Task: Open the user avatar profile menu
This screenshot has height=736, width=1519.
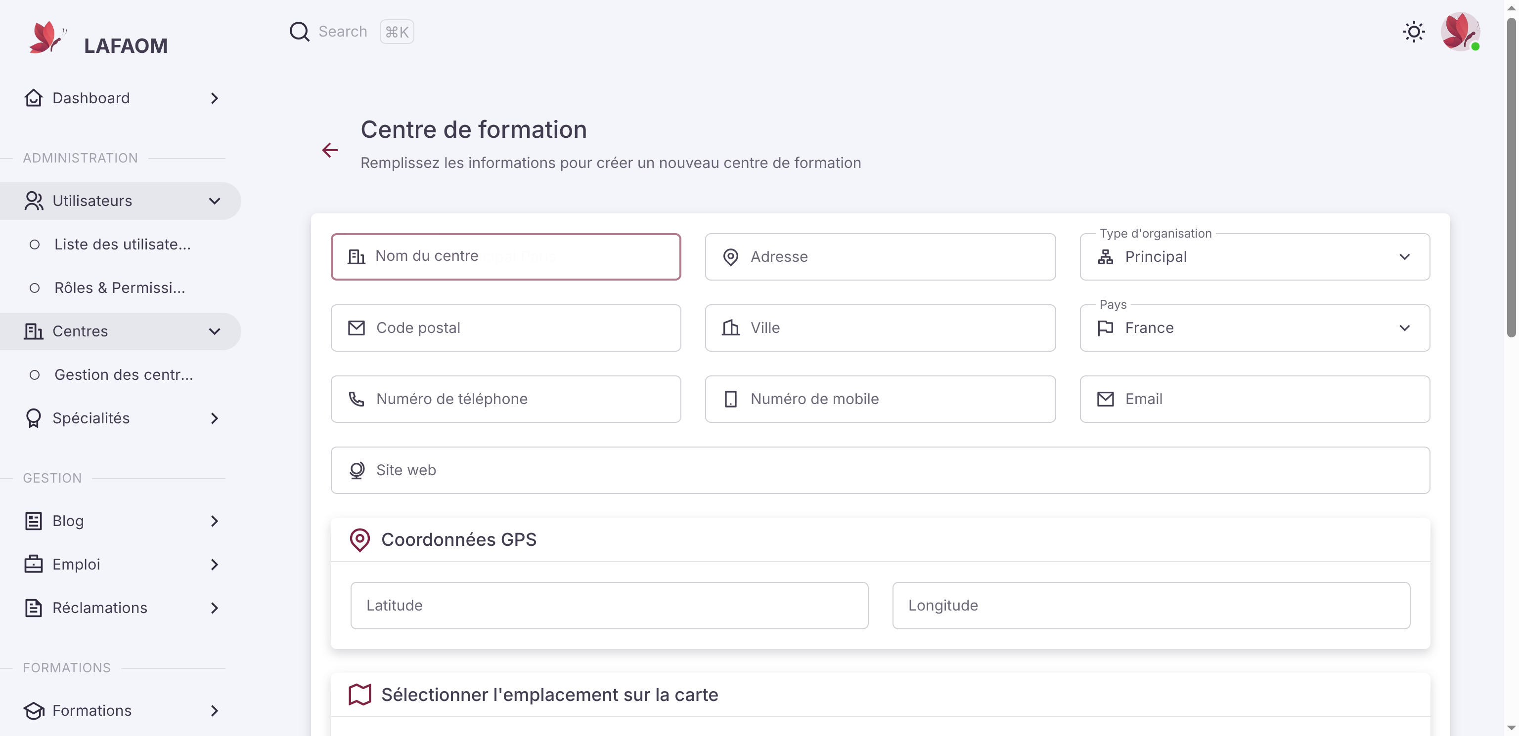Action: click(x=1460, y=32)
